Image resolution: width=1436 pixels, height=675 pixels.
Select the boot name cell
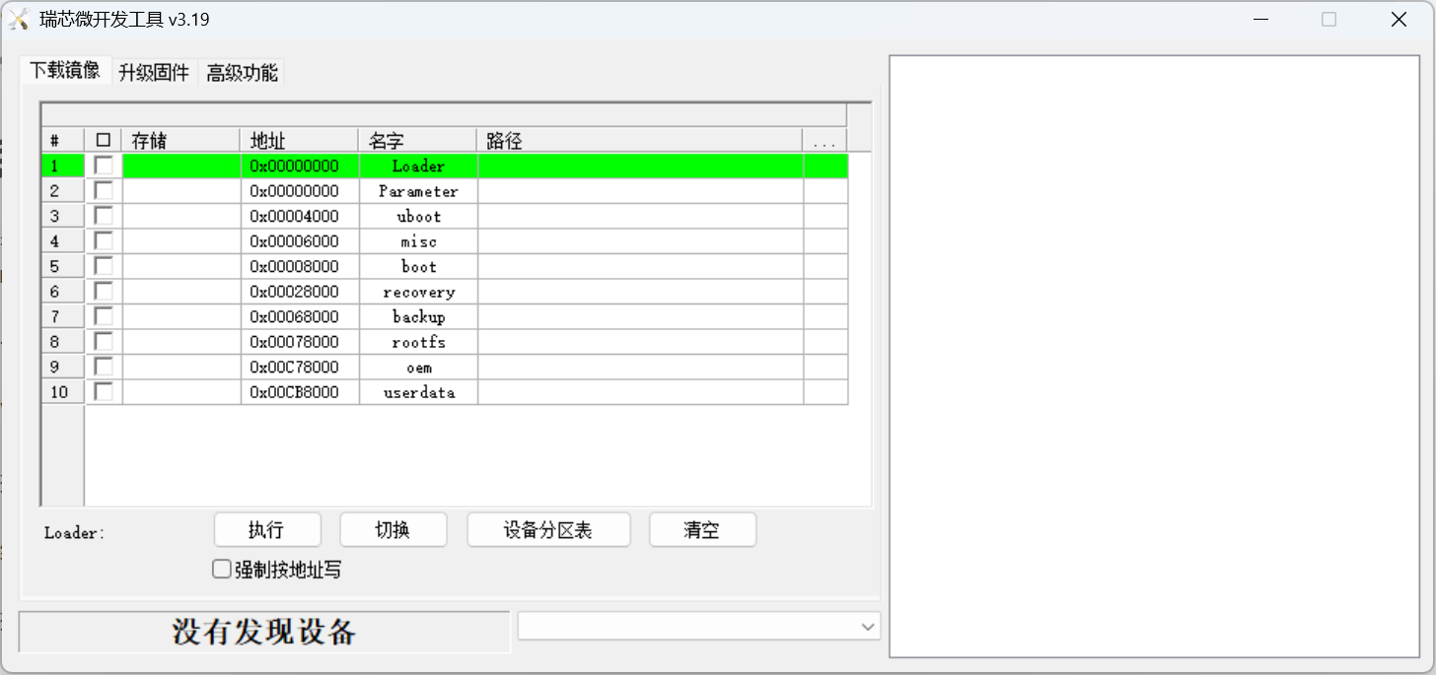pos(418,267)
